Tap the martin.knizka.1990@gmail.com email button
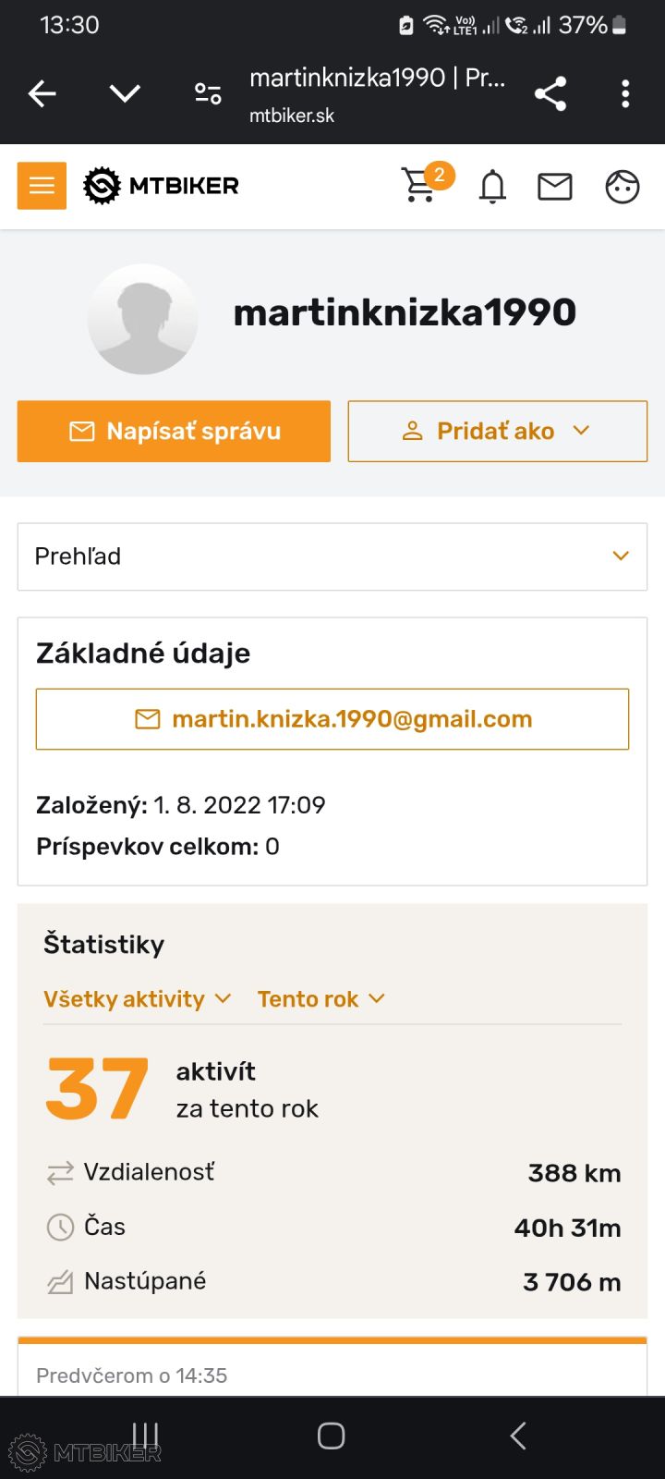This screenshot has height=1479, width=665. 332,719
